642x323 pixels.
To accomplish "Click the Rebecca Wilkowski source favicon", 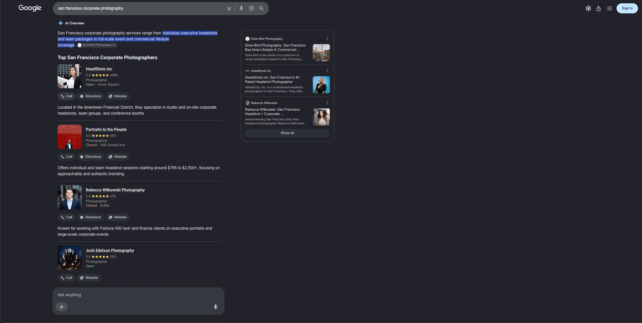I will pos(247,103).
